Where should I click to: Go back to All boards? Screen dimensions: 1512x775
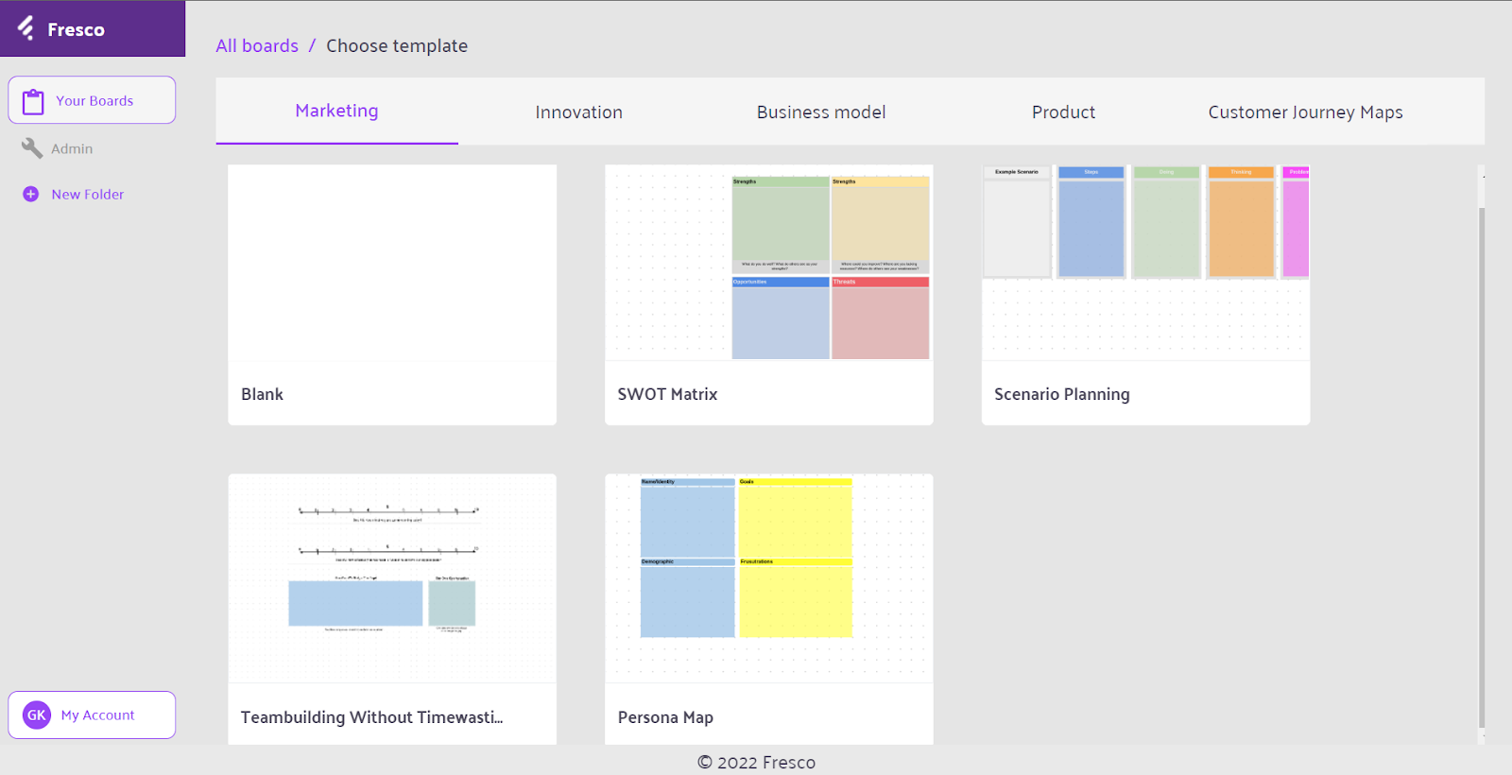point(257,45)
